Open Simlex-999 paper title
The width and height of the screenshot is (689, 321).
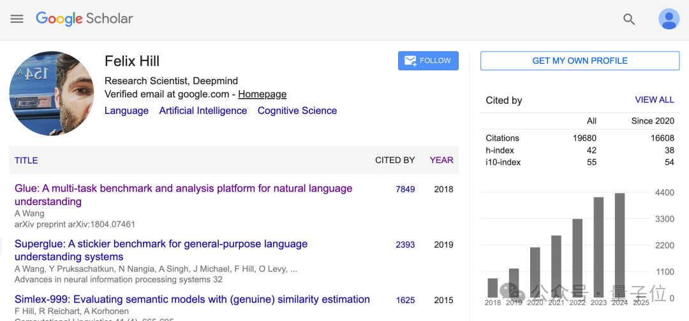192,299
